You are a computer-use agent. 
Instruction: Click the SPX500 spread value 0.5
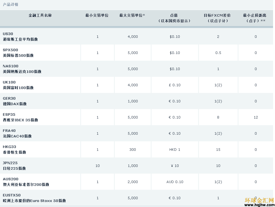click(x=218, y=53)
